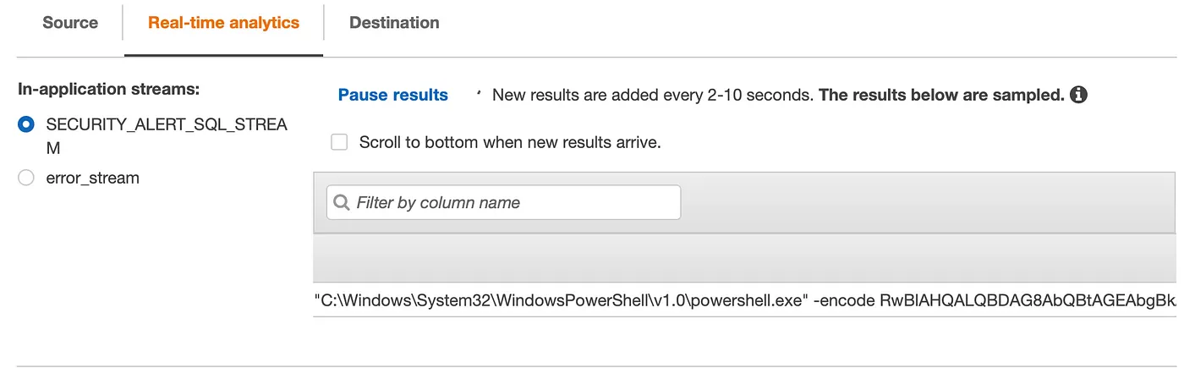This screenshot has width=1184, height=368.
Task: Click the Pause results link
Action: tap(393, 95)
